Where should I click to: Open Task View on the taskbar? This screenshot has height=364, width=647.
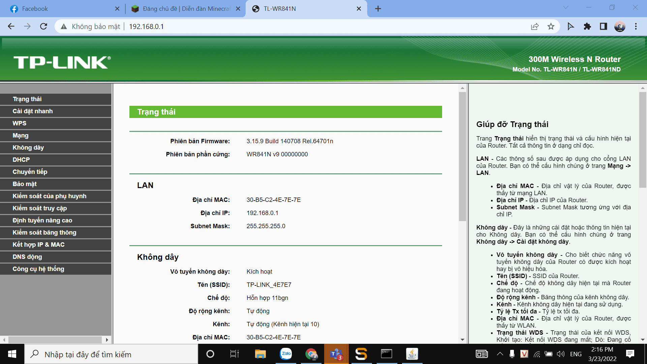[x=234, y=354]
